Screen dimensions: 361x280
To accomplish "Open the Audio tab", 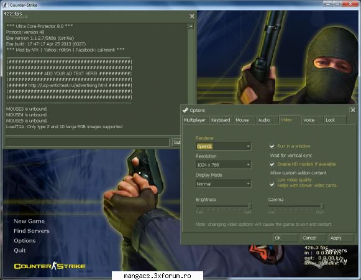I will (x=267, y=120).
